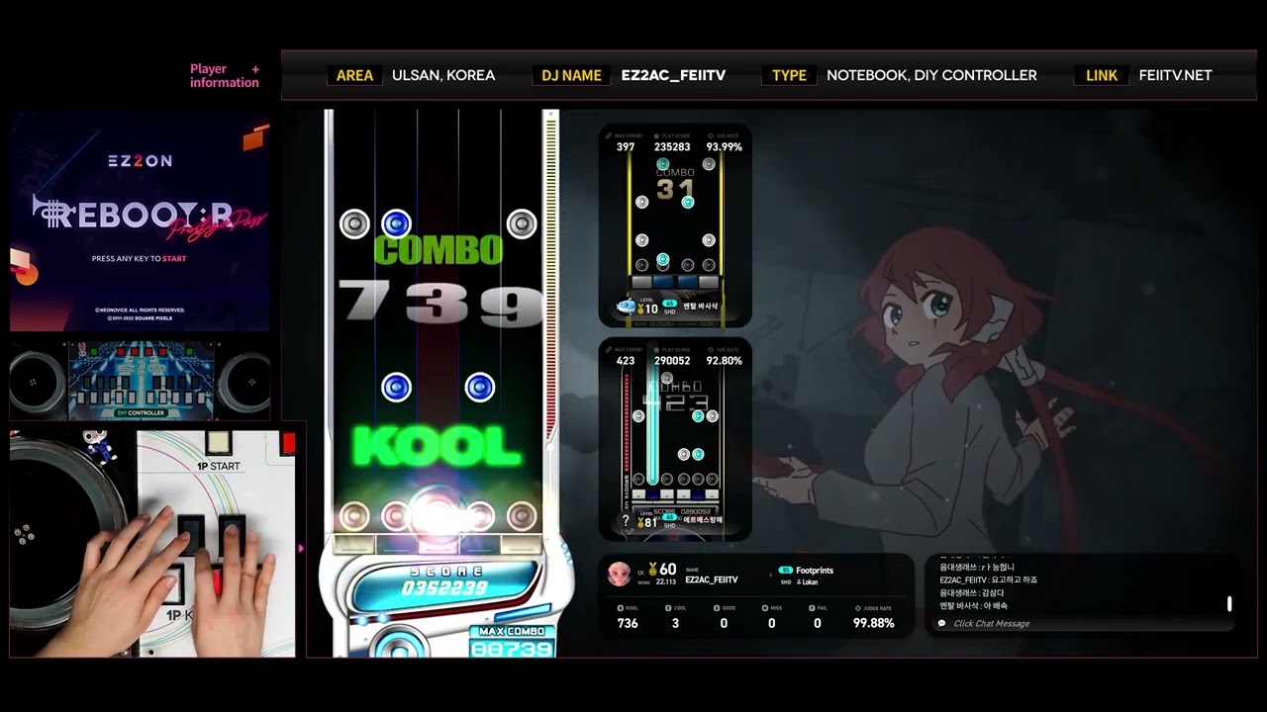Click the last chat message containing 아 배속

[x=973, y=605]
